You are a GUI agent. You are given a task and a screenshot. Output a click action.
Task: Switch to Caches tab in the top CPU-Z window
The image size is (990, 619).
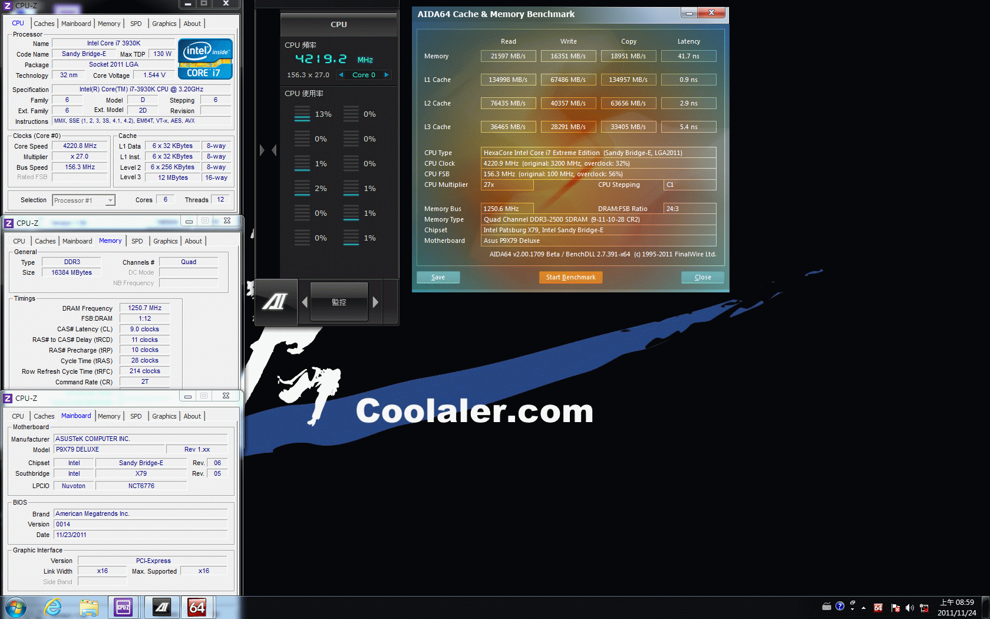pos(44,24)
